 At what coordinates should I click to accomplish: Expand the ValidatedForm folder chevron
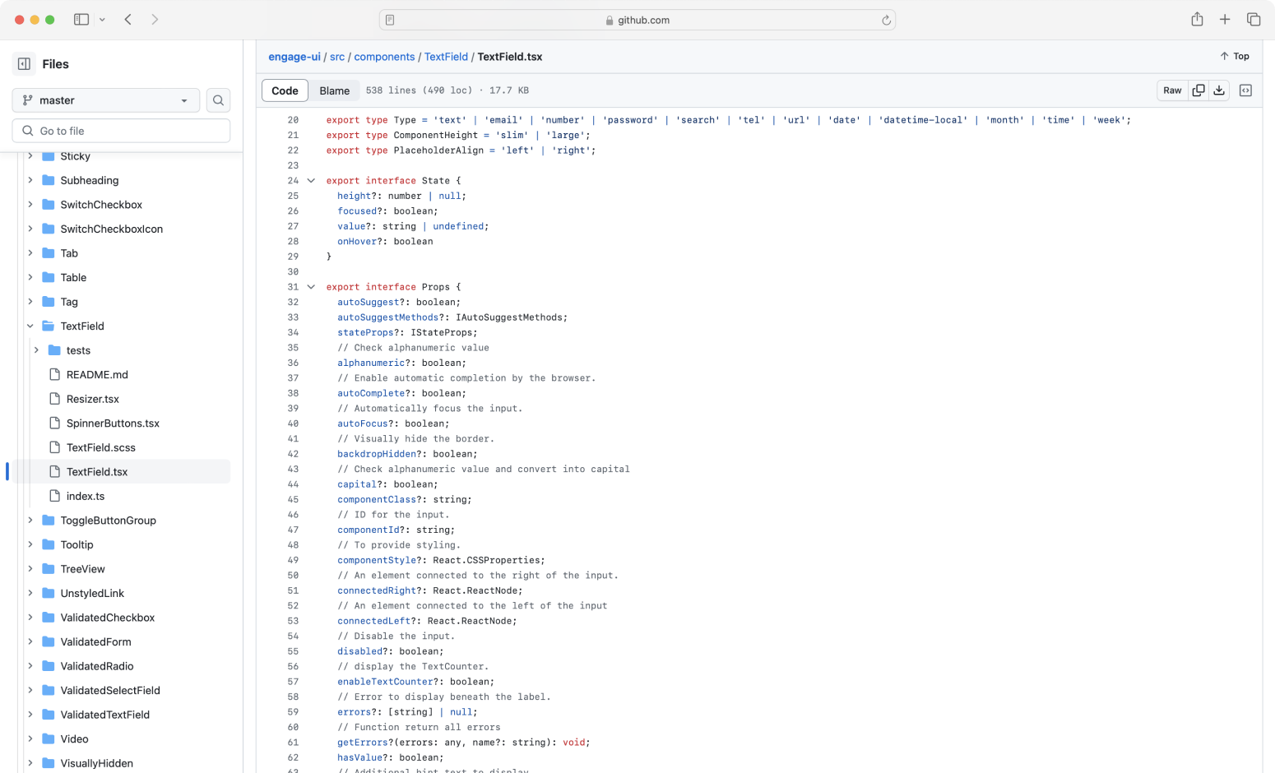(x=30, y=641)
